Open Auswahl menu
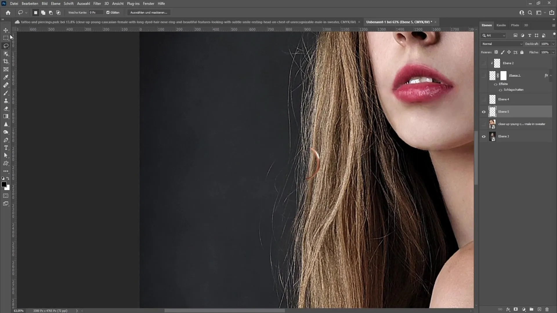The width and height of the screenshot is (557, 313). click(x=83, y=3)
